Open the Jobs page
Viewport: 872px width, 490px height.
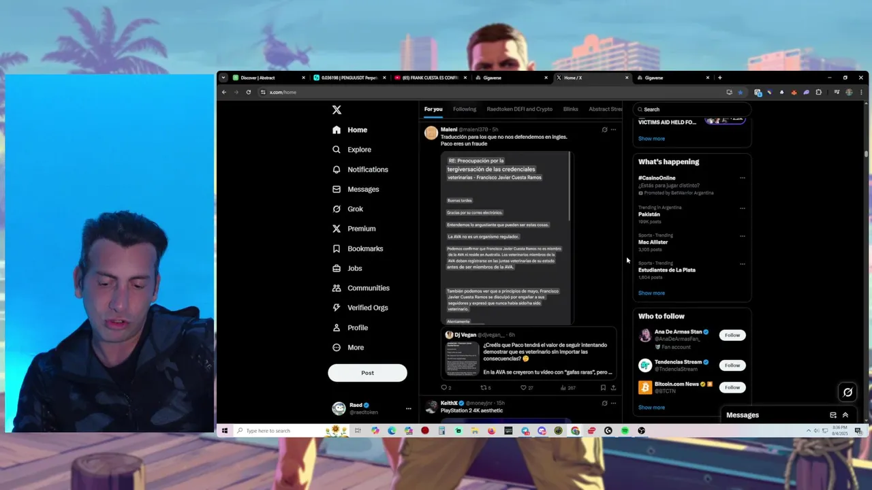pos(347,268)
